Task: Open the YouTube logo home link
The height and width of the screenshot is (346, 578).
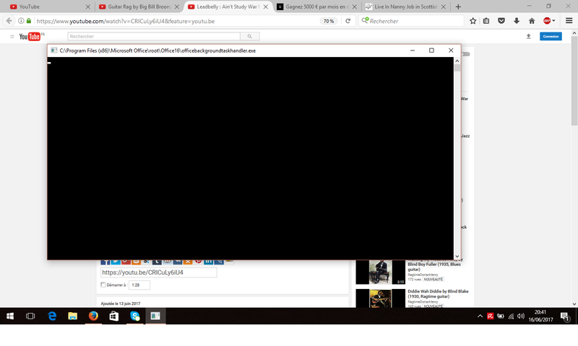Action: pos(30,36)
